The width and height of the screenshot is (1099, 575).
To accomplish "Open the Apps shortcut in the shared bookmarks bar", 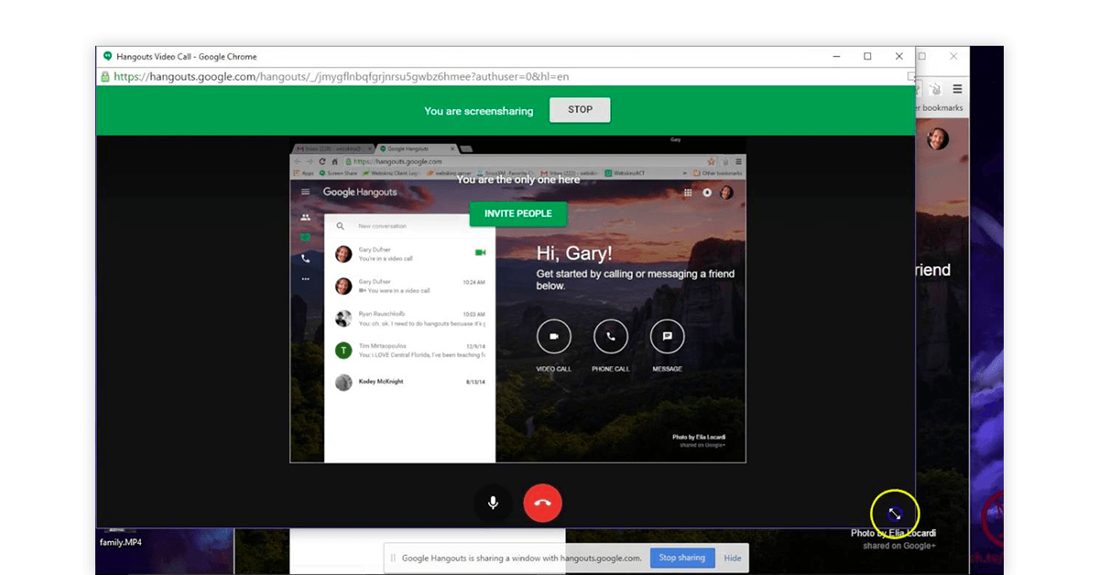I will (303, 172).
